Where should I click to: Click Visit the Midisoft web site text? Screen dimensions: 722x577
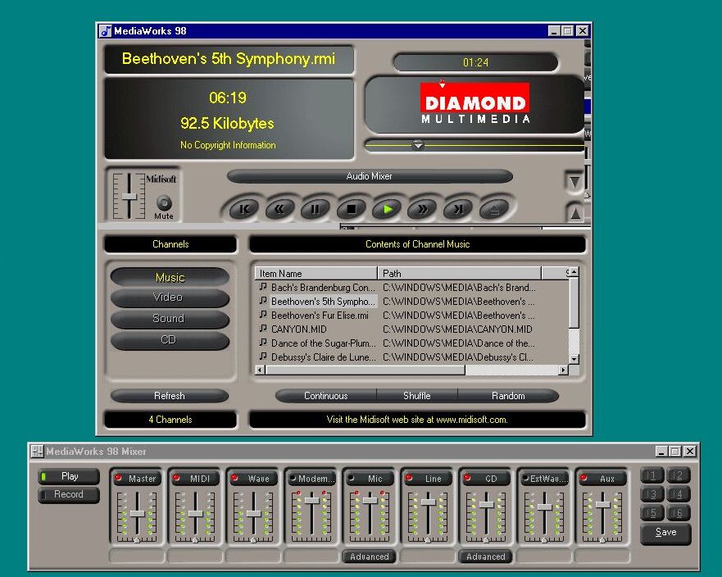pyautogui.click(x=417, y=420)
